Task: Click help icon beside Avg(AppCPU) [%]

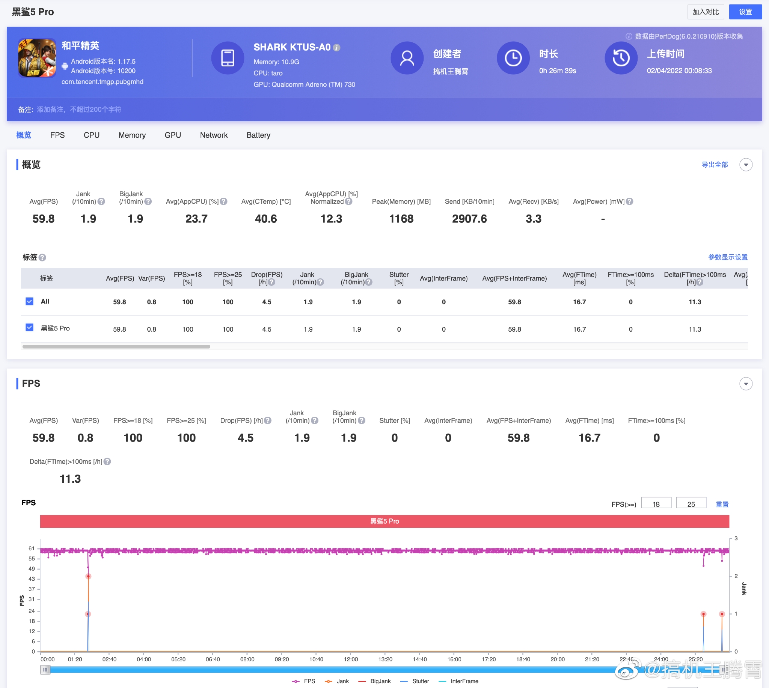Action: (x=224, y=201)
